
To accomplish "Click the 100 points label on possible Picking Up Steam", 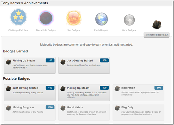I will point(104,88).
